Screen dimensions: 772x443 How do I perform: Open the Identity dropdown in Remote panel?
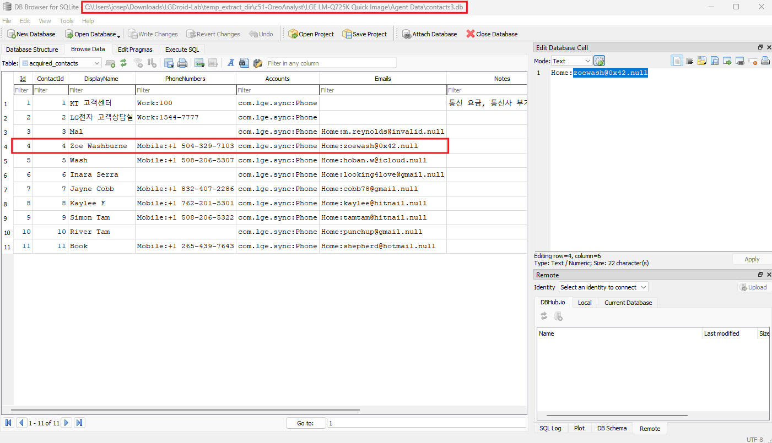pyautogui.click(x=603, y=287)
